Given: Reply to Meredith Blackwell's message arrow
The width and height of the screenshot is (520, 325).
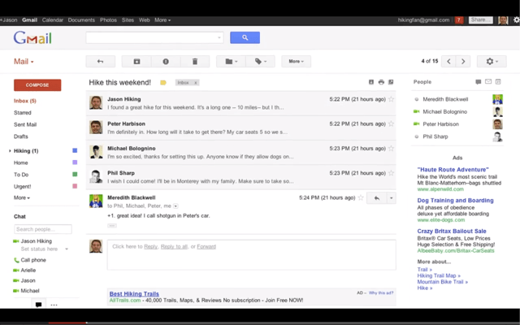Looking at the screenshot, I should click(377, 198).
